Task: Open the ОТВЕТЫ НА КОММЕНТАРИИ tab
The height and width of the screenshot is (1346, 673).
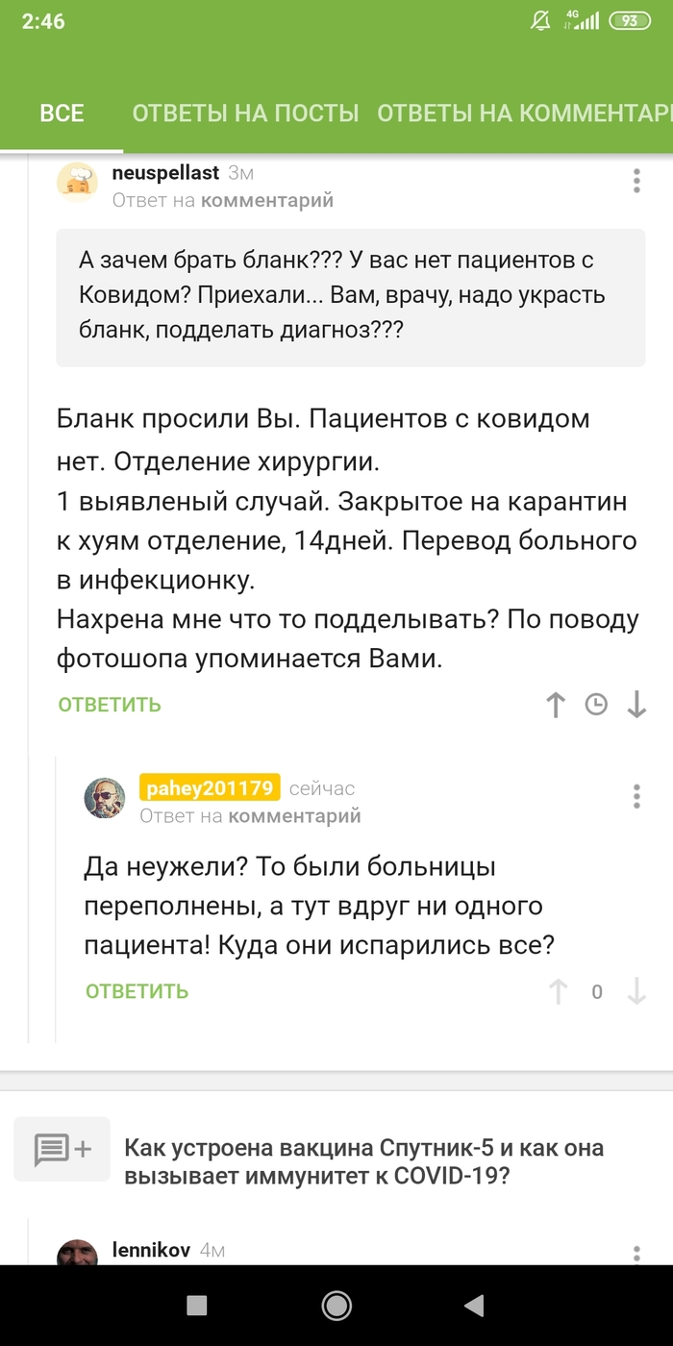Action: tap(524, 112)
